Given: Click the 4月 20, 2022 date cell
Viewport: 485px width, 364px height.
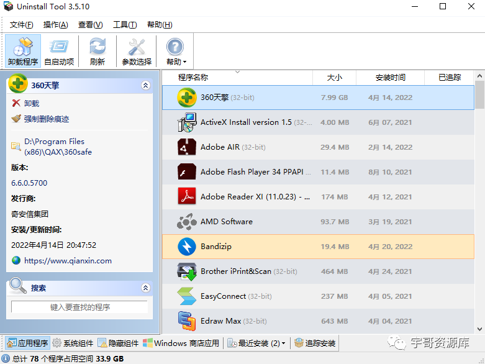Looking at the screenshot, I should [391, 247].
